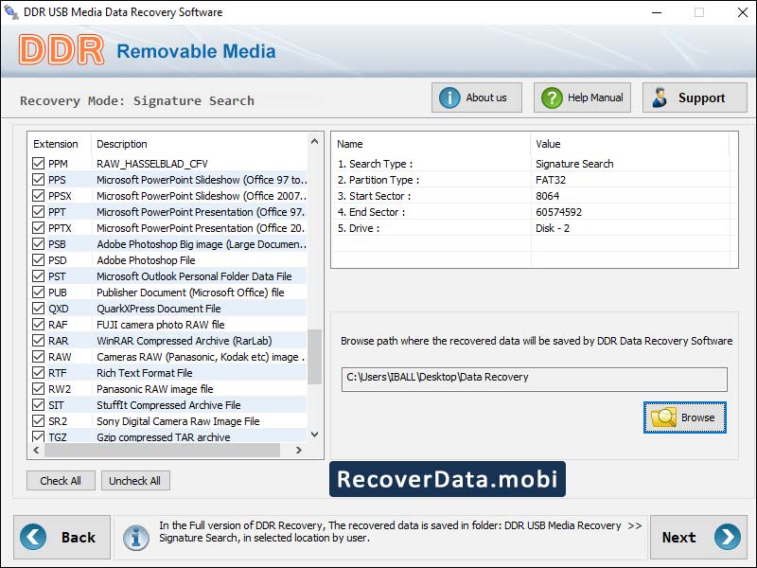The width and height of the screenshot is (757, 568).
Task: Uncheck the PPM extension checkbox
Action: coord(38,163)
